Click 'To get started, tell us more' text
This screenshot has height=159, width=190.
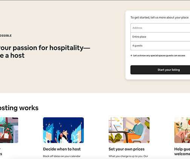tap(159, 17)
